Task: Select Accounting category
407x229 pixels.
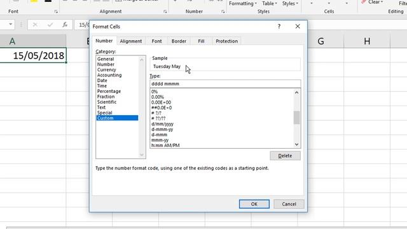Action: coord(109,75)
